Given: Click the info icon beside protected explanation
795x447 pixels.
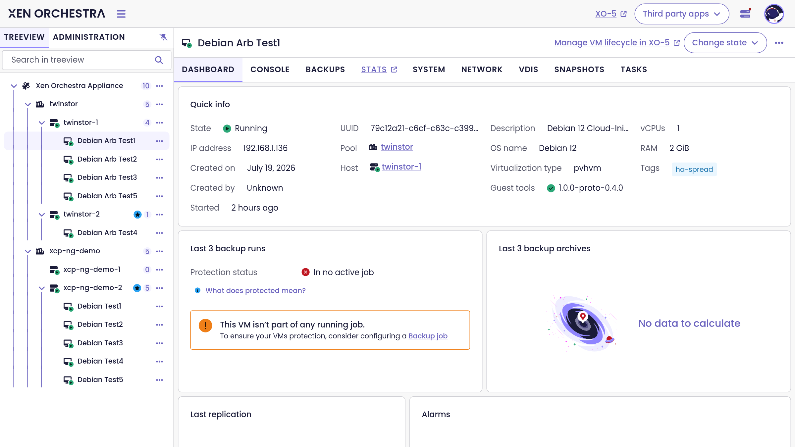Looking at the screenshot, I should point(197,290).
